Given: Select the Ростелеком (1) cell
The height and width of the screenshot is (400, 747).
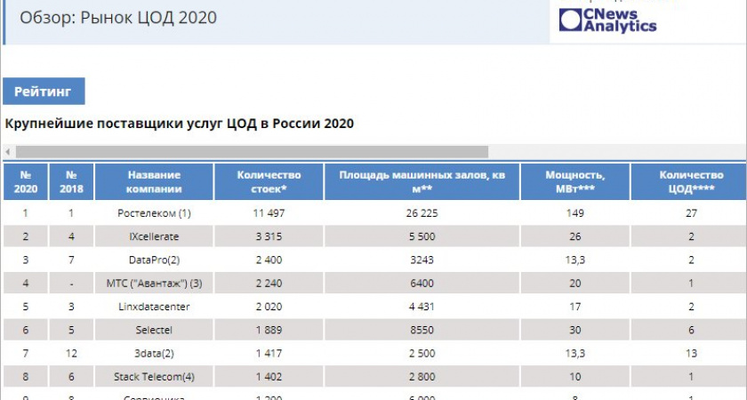Looking at the screenshot, I should click(x=154, y=212).
